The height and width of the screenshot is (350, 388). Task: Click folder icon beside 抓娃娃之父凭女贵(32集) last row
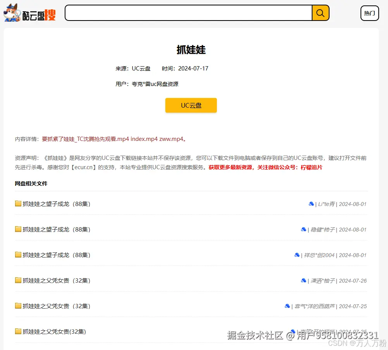[x=18, y=331]
